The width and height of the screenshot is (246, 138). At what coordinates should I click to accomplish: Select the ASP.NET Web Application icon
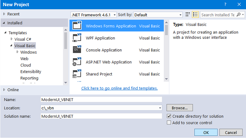(x=77, y=62)
